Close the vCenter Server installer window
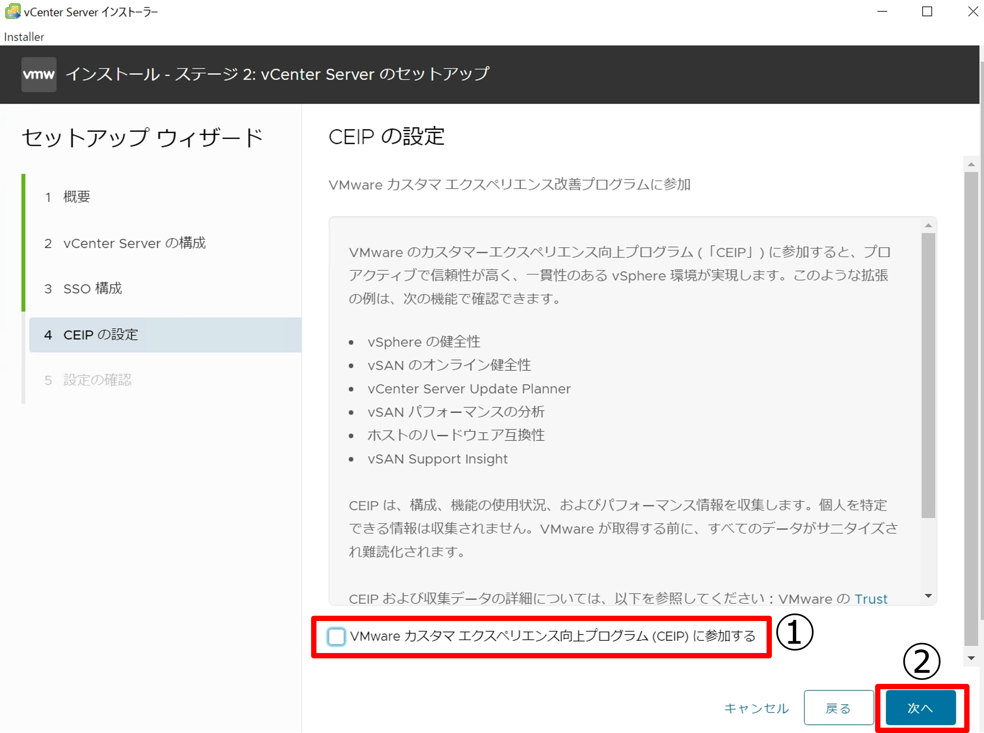Image resolution: width=984 pixels, height=733 pixels. (973, 11)
